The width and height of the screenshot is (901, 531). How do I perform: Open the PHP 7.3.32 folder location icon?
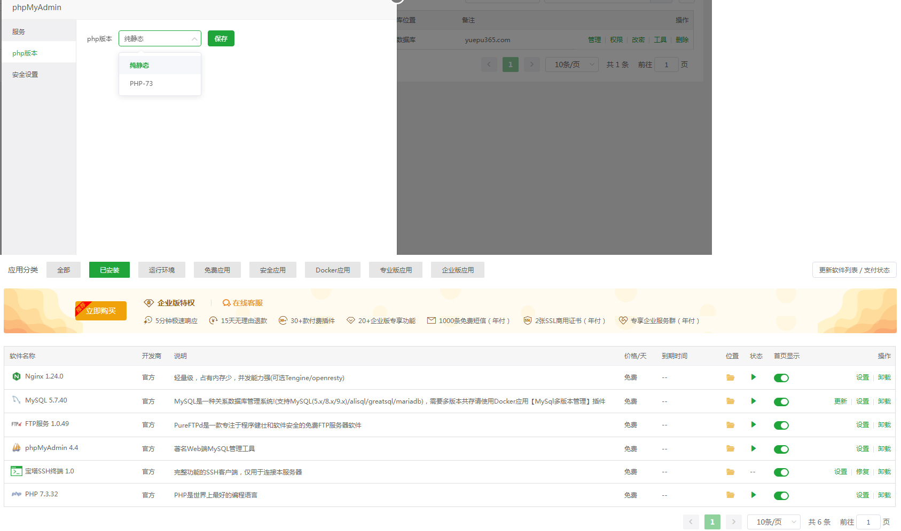coord(730,495)
